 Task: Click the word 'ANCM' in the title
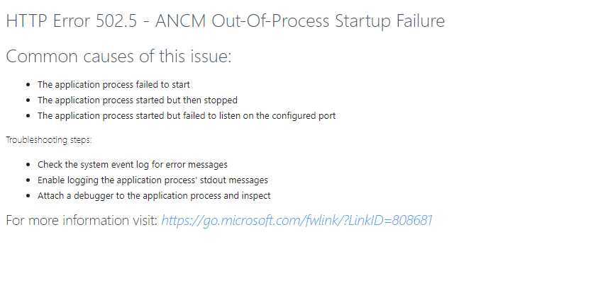[x=180, y=21]
